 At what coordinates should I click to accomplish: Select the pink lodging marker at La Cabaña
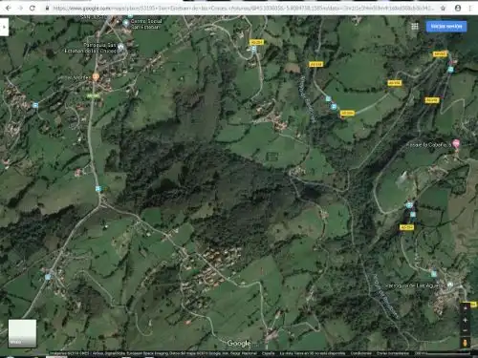pos(456,143)
